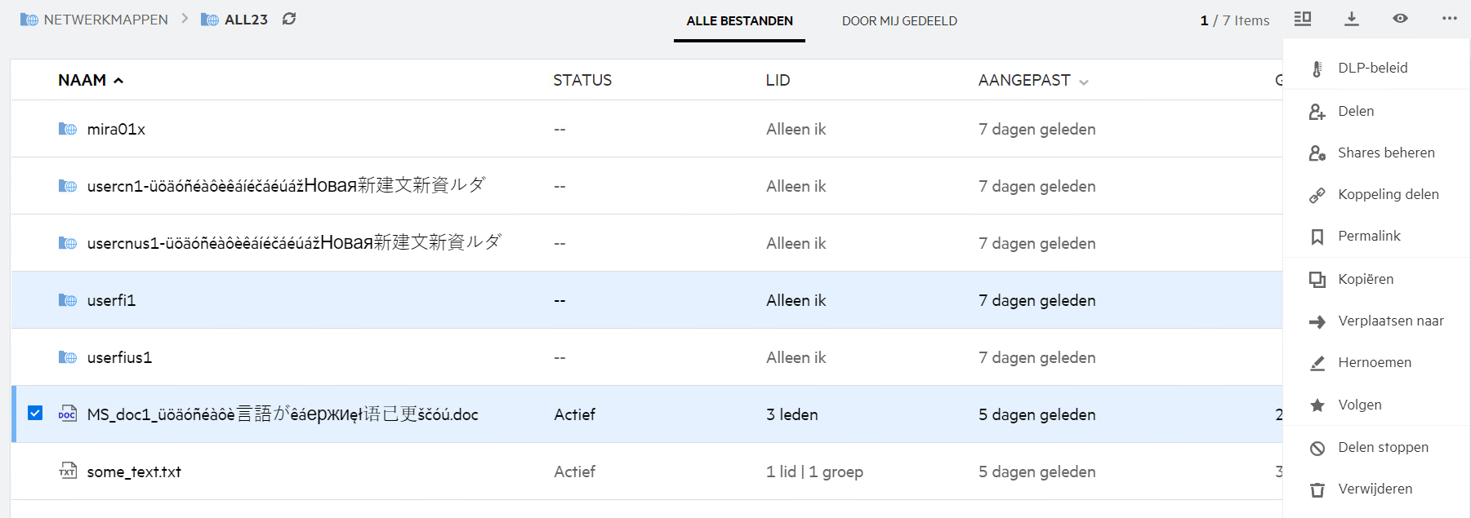Click the DOC file icon for MS_doc1
Image resolution: width=1471 pixels, height=518 pixels.
(68, 414)
